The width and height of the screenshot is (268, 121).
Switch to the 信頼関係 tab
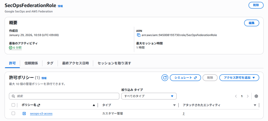tap(31, 63)
